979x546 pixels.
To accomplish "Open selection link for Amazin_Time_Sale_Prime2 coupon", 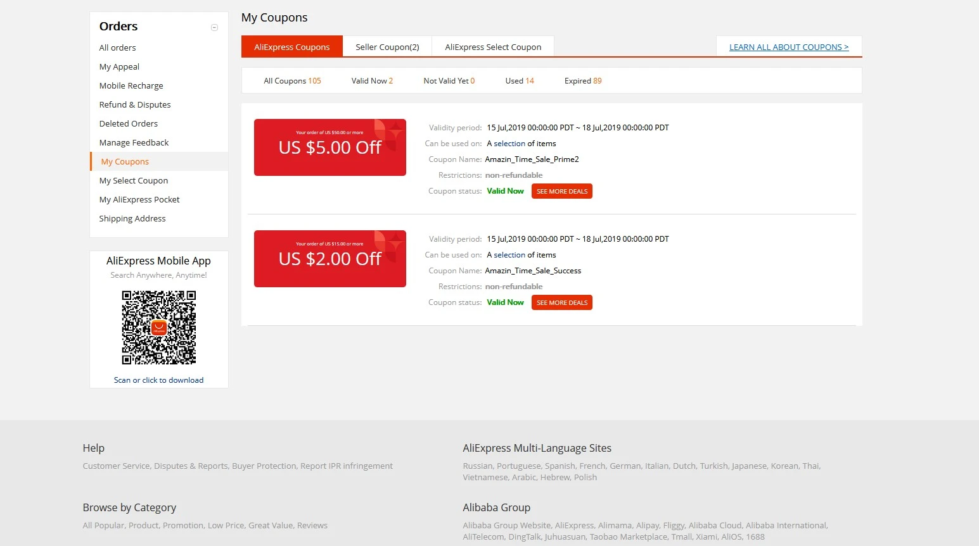I will coord(509,144).
